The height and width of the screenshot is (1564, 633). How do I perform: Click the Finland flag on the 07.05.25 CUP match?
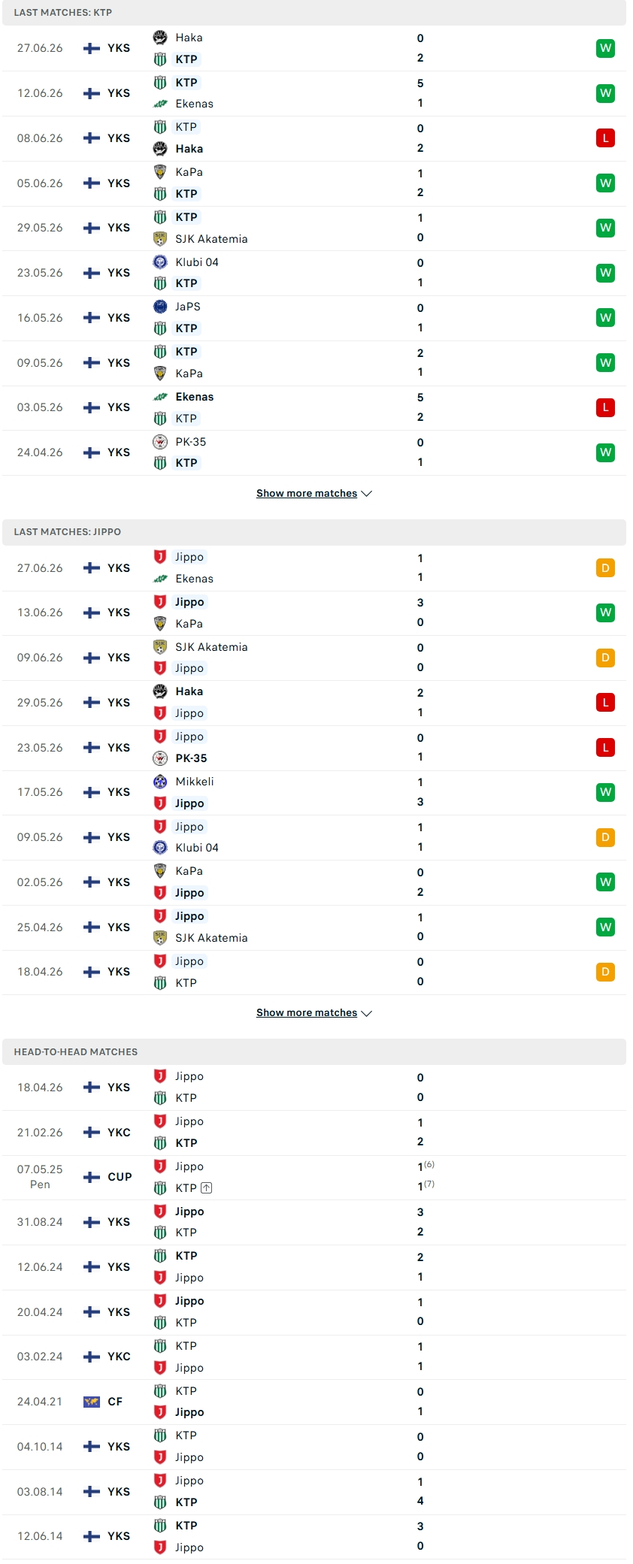[92, 1177]
